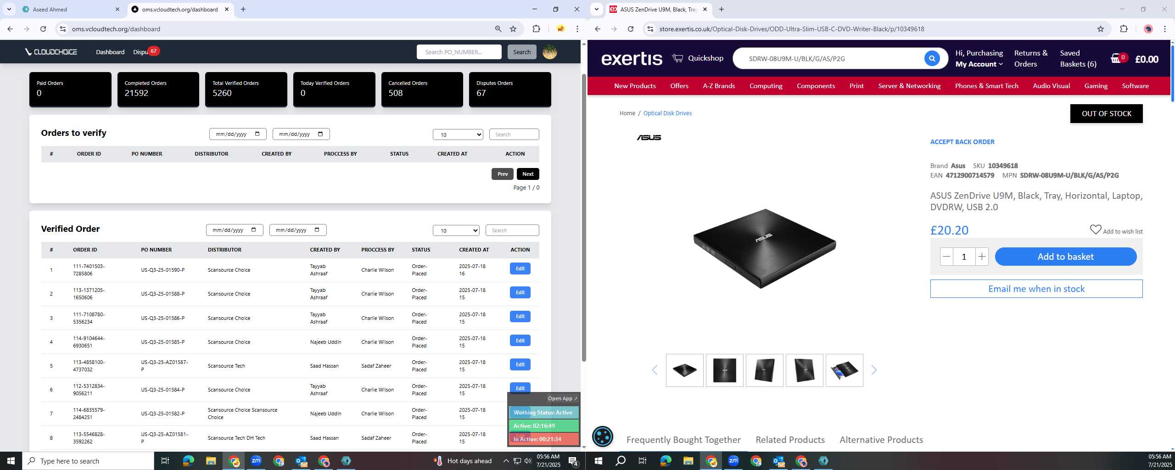Image resolution: width=1175 pixels, height=470 pixels.
Task: Click Returns & Orders link
Action: coord(1031,58)
